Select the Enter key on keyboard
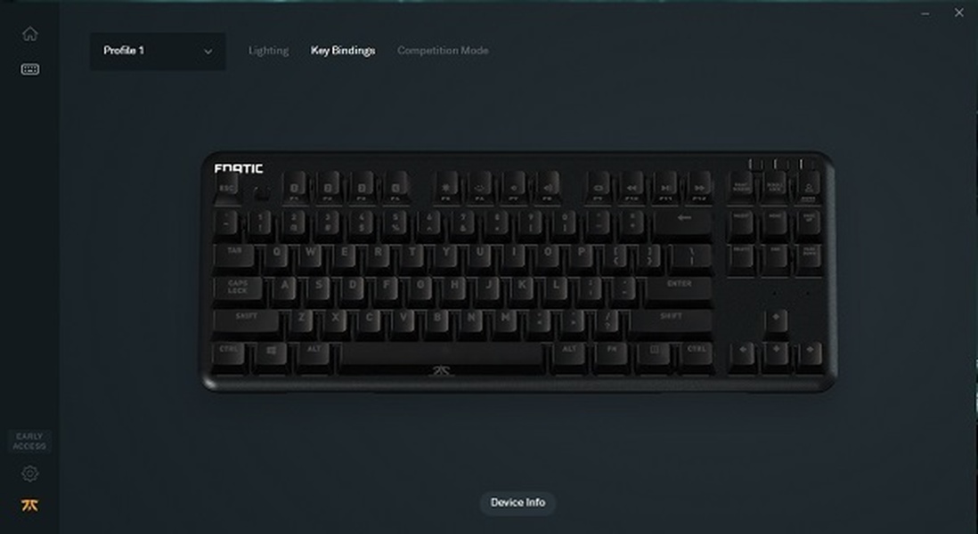This screenshot has width=978, height=534. [679, 287]
